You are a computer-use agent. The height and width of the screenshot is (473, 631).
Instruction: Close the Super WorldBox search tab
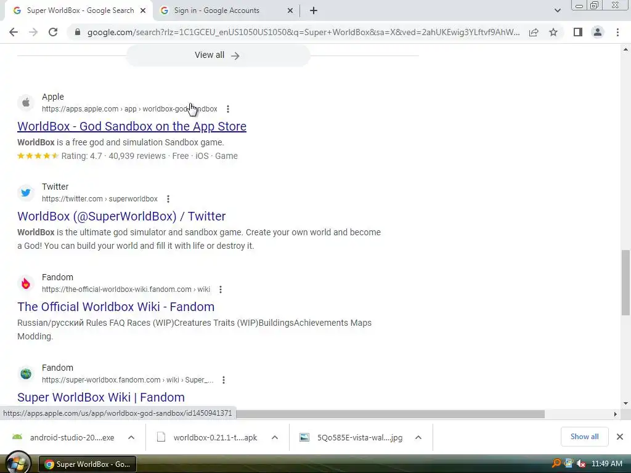point(143,10)
